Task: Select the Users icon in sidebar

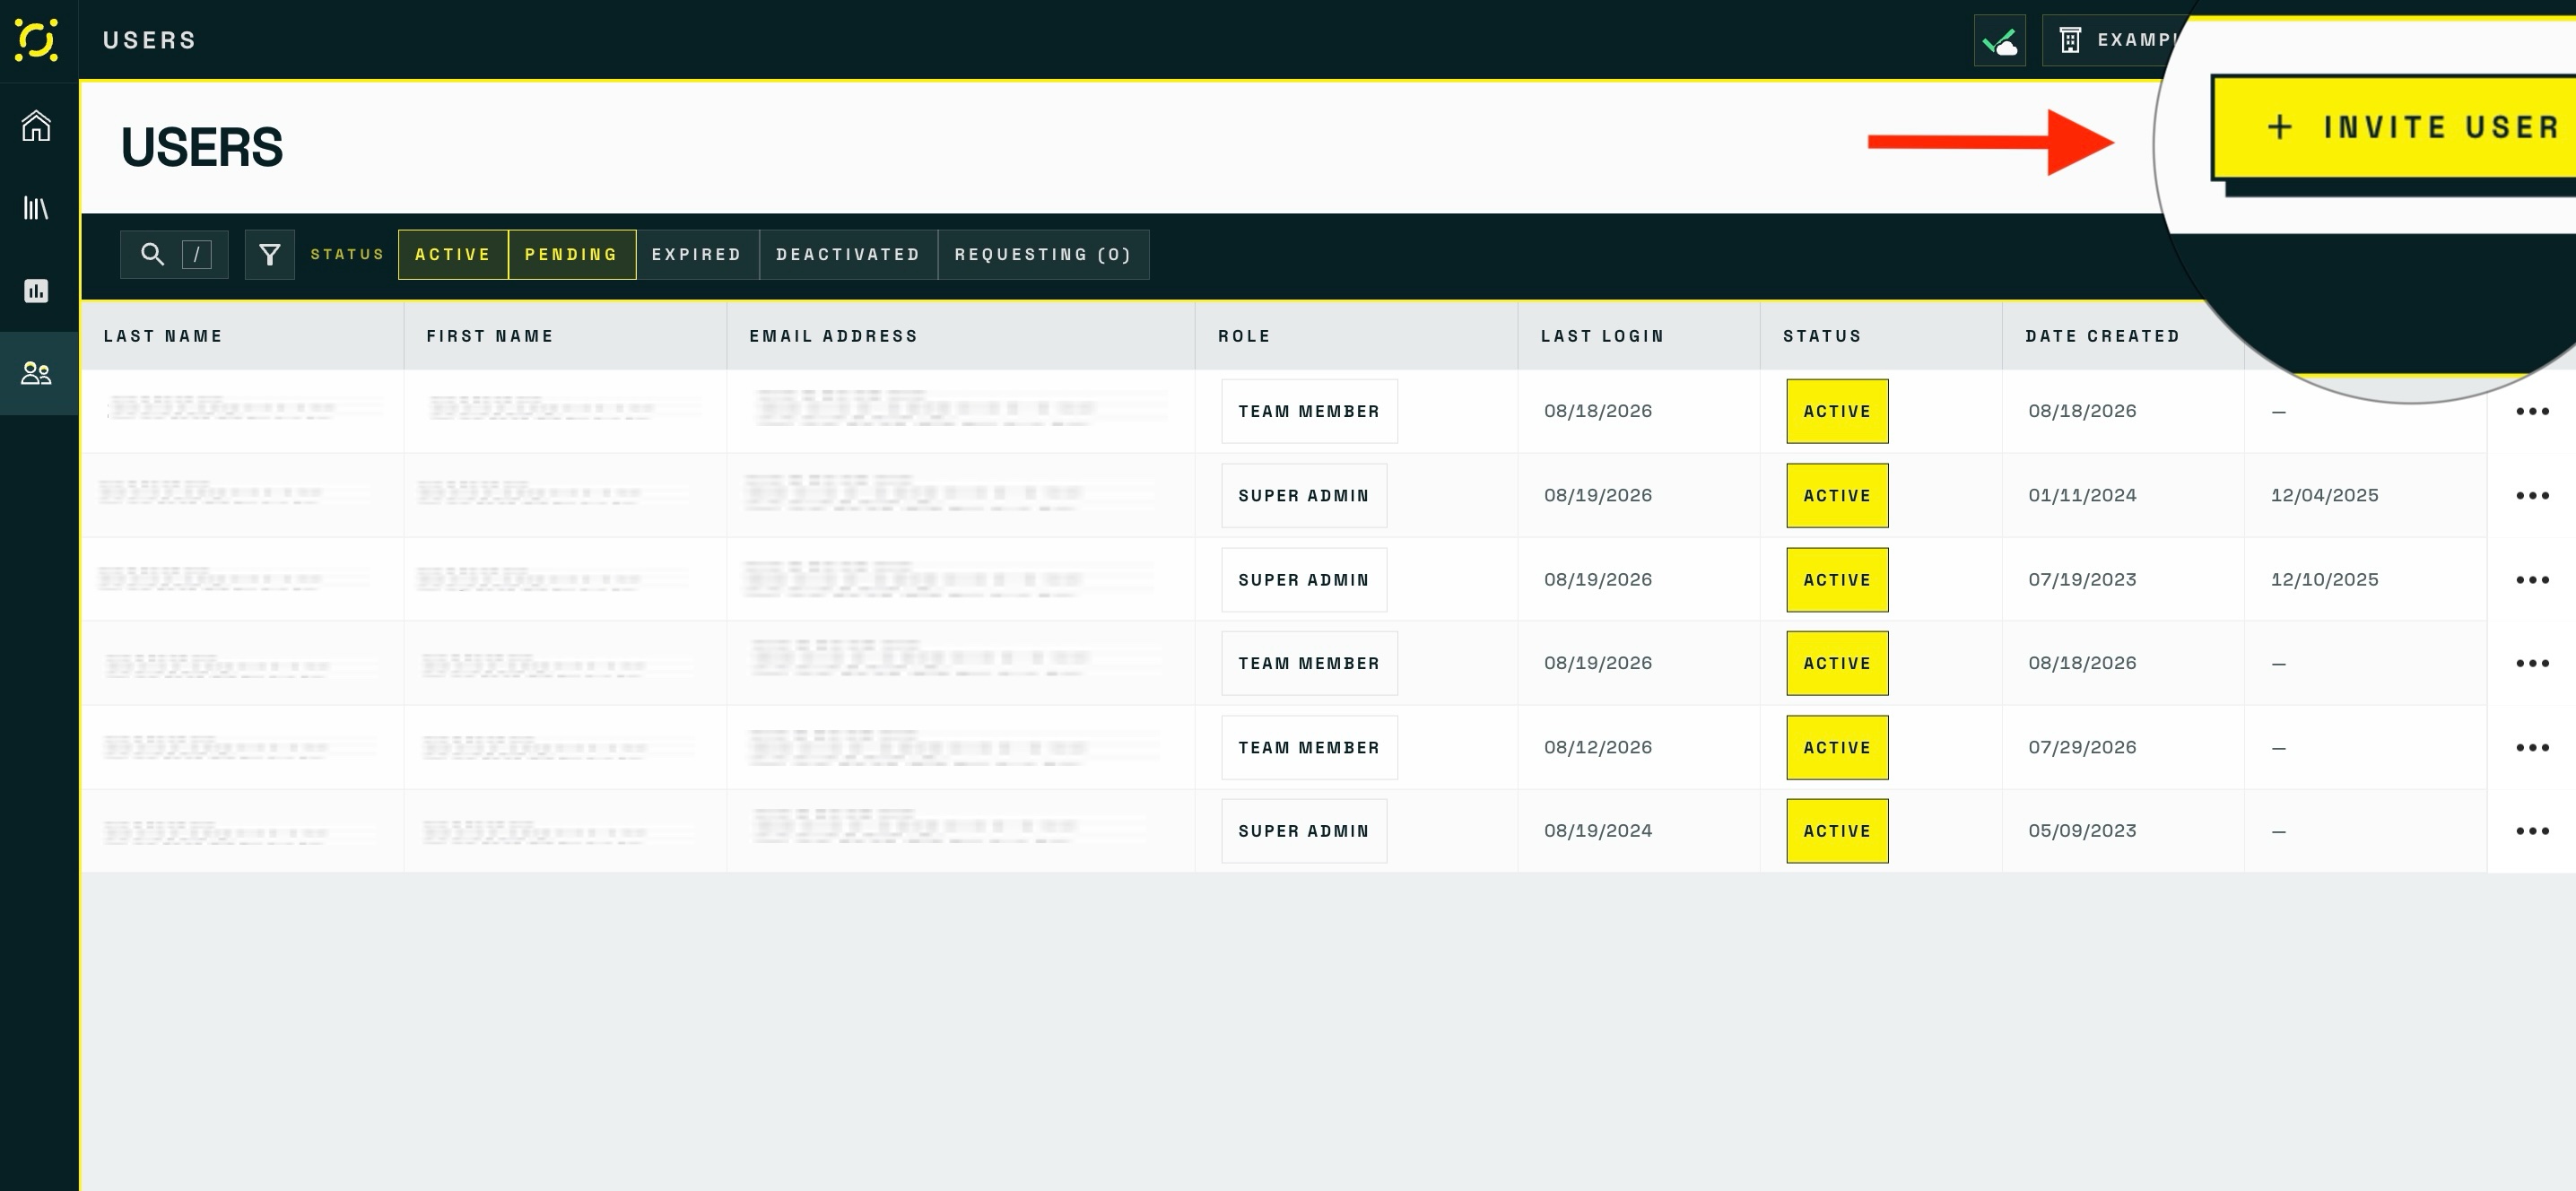Action: (x=37, y=373)
